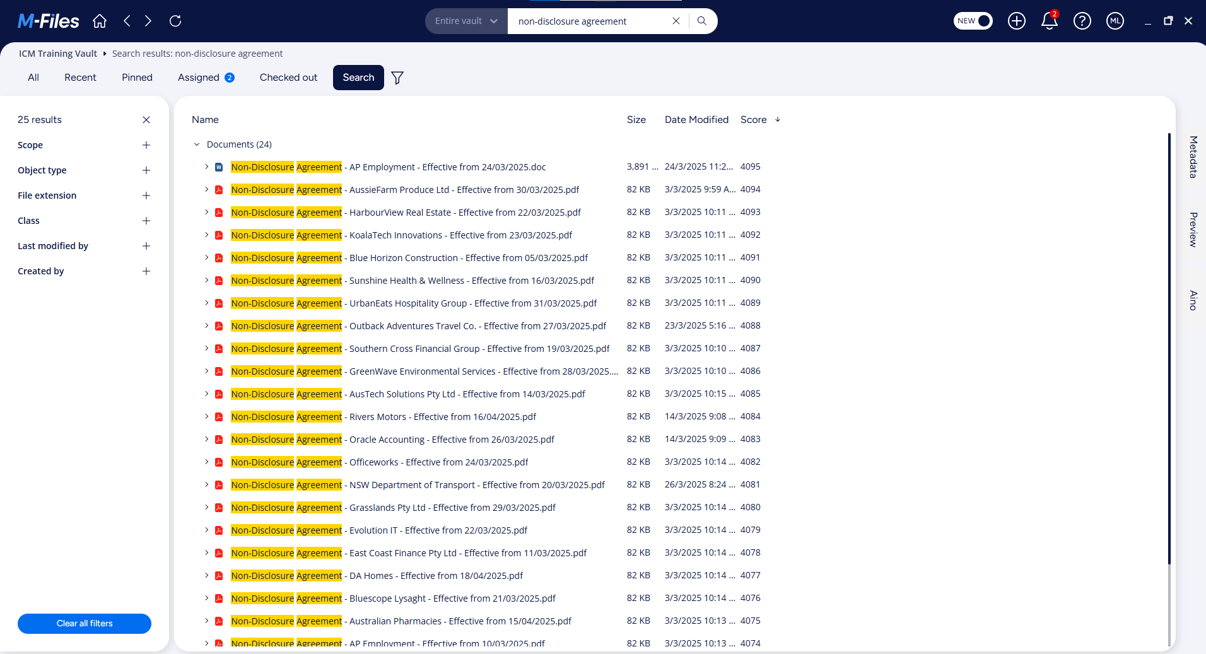1206x654 pixels.
Task: Click Clear all filters button
Action: pyautogui.click(x=85, y=624)
